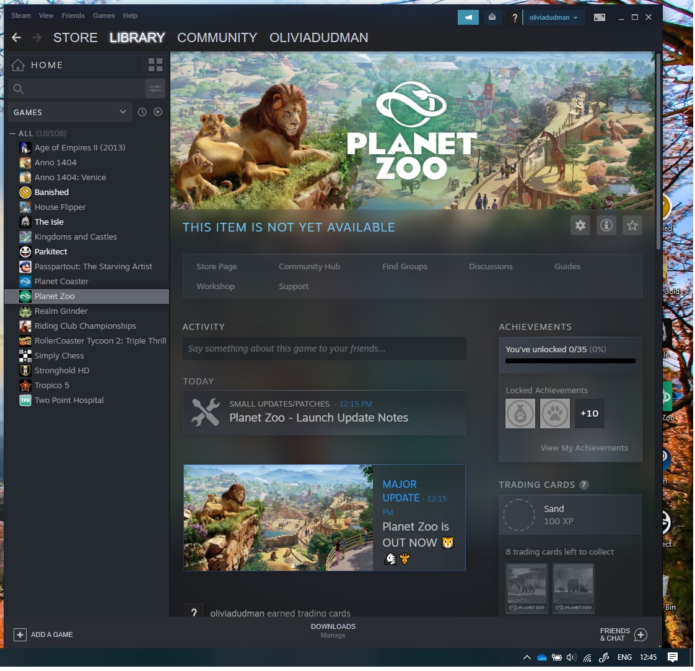Open the Community Hub link
695x671 pixels.
(309, 267)
